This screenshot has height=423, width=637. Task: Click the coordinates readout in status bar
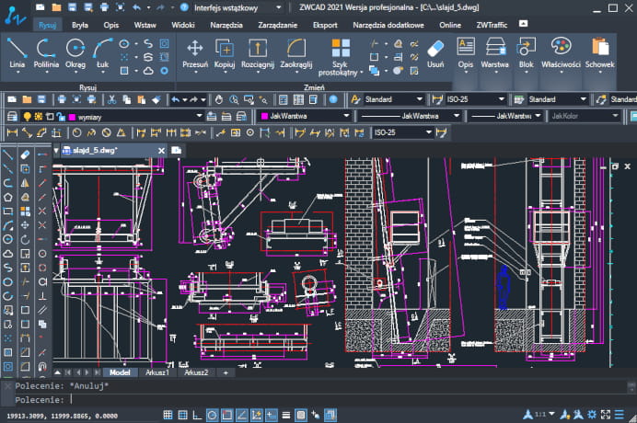pos(63,416)
